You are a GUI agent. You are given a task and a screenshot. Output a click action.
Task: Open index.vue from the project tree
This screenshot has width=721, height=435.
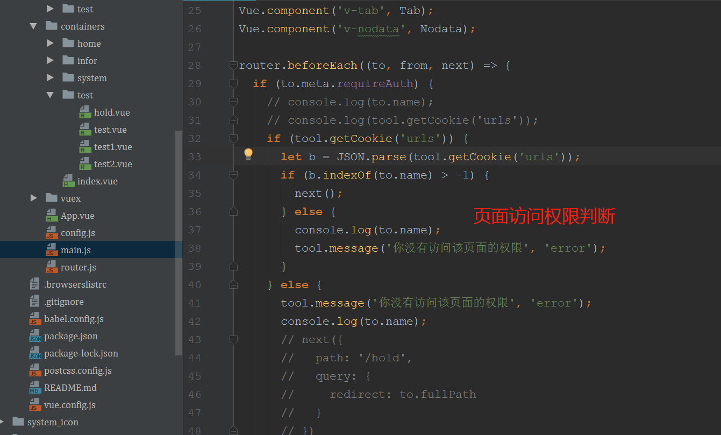click(x=97, y=181)
